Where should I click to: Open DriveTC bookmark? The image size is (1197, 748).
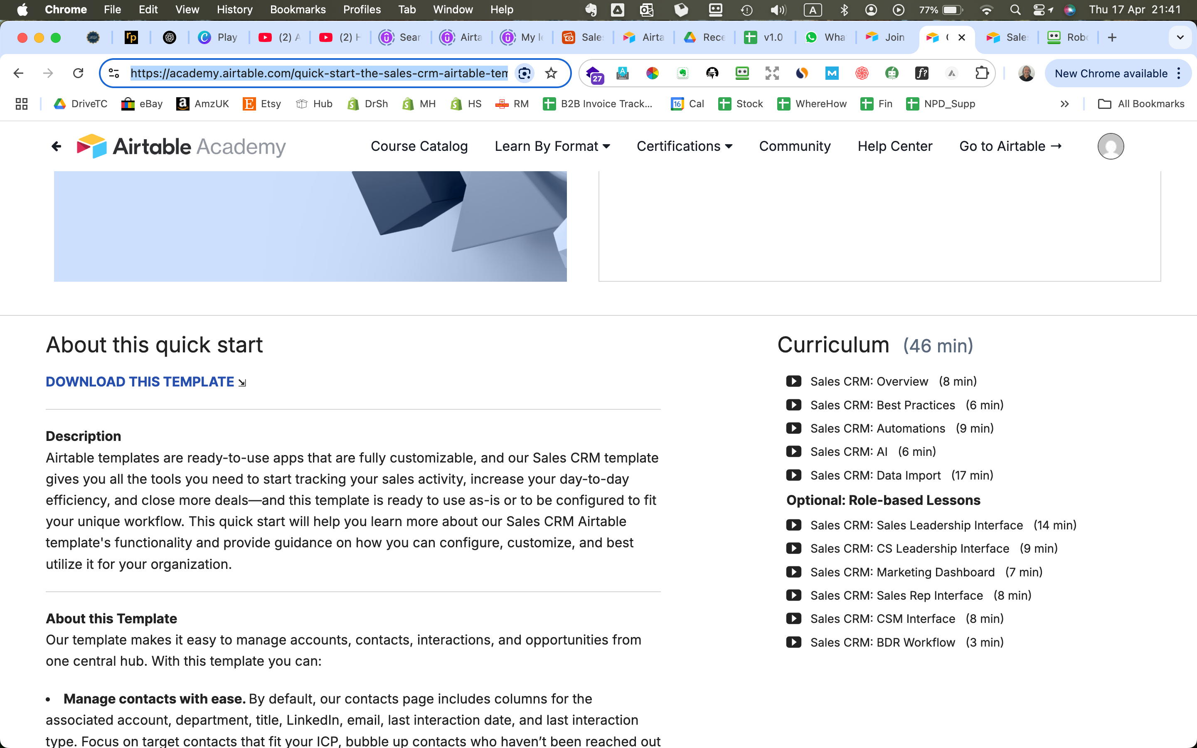tap(80, 104)
